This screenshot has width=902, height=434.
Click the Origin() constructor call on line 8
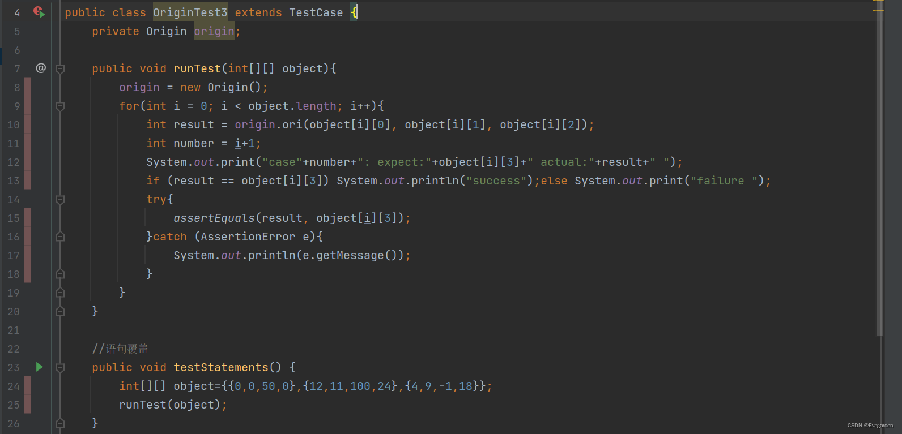click(235, 87)
